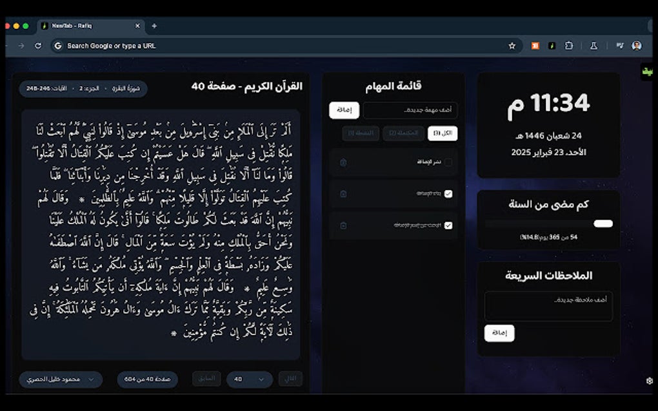658x411 pixels.
Task: Click the Gregorian date 23 فبراير 2025
Action: click(x=548, y=152)
